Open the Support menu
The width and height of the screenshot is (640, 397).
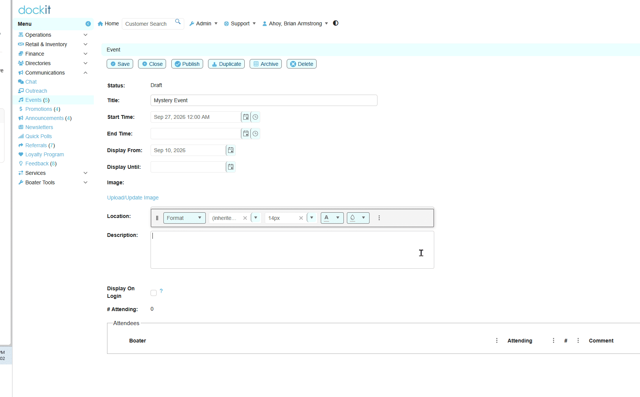click(240, 23)
